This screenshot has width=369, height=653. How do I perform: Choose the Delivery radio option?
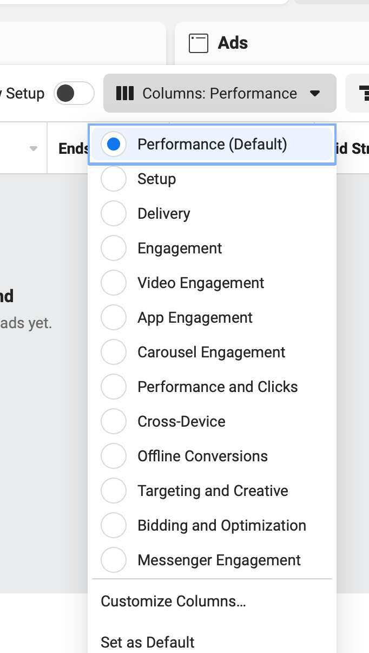[x=212, y=213]
